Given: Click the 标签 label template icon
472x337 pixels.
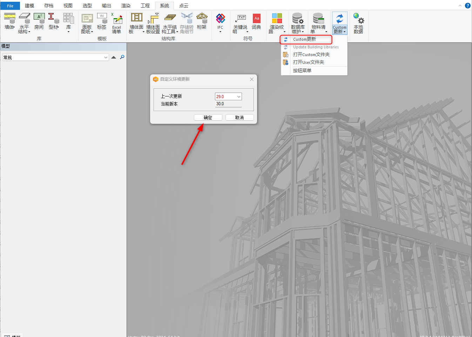Looking at the screenshot, I should pos(102,22).
